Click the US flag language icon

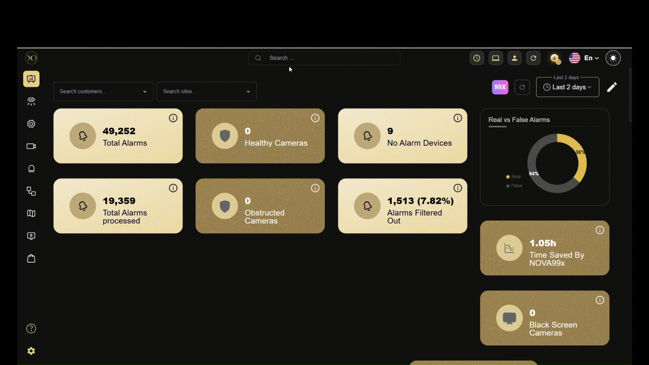pyautogui.click(x=575, y=58)
